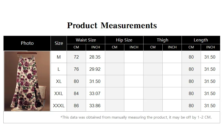Click the Thigh column header

point(162,40)
